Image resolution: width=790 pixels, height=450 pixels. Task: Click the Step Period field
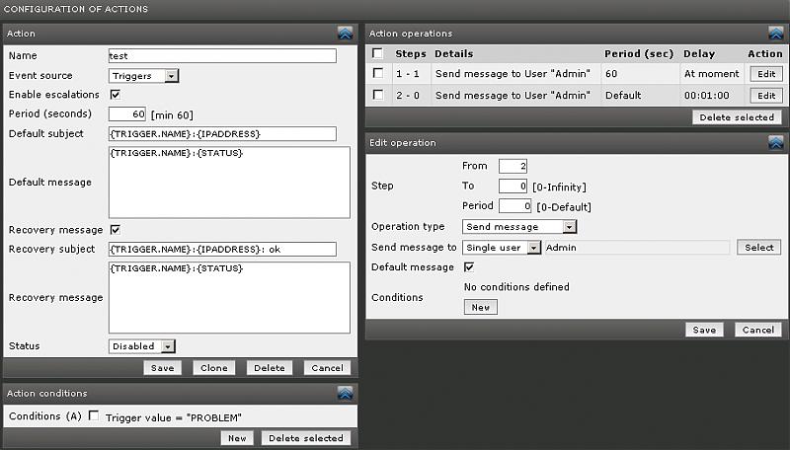click(514, 206)
